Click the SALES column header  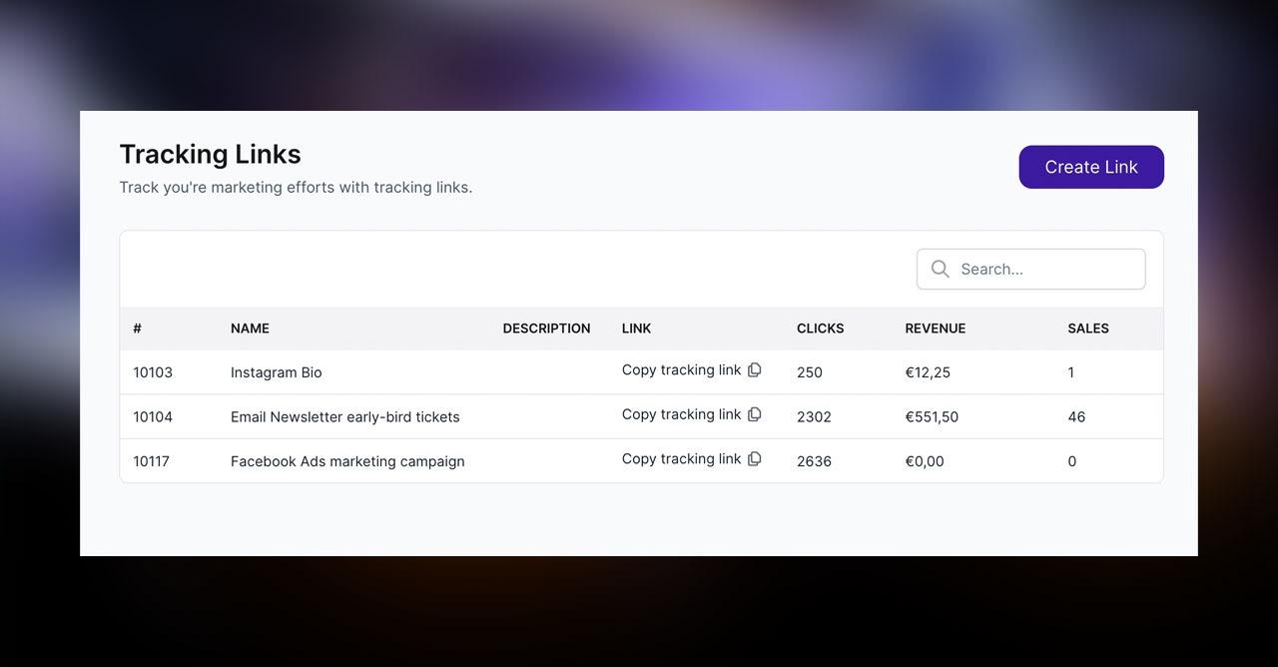[1088, 329]
